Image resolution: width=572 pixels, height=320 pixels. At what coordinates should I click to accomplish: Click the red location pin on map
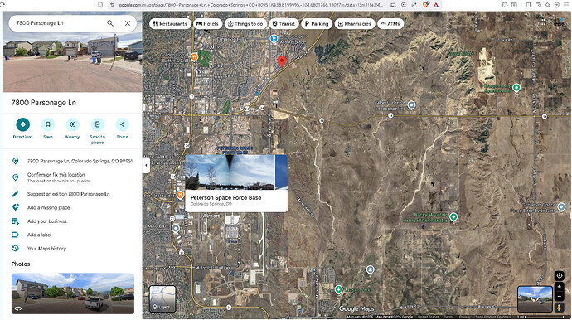[x=282, y=61]
